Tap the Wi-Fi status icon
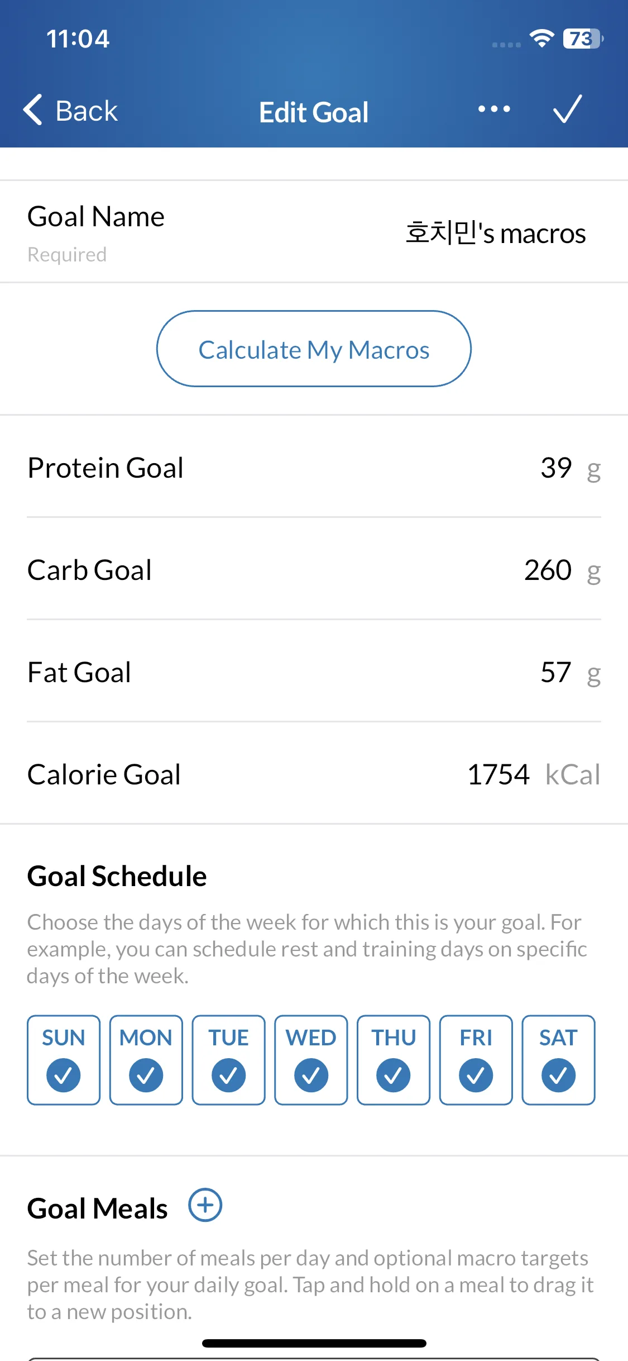This screenshot has width=628, height=1361. pyautogui.click(x=541, y=39)
